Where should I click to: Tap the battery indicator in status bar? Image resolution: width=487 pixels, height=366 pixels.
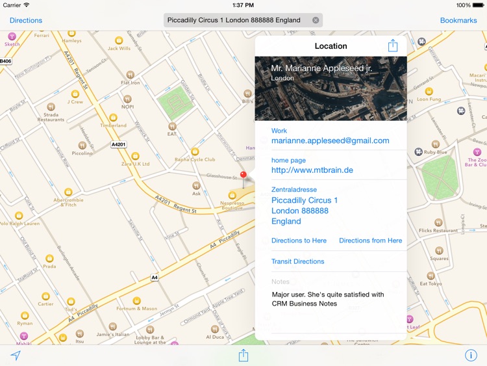tap(478, 5)
